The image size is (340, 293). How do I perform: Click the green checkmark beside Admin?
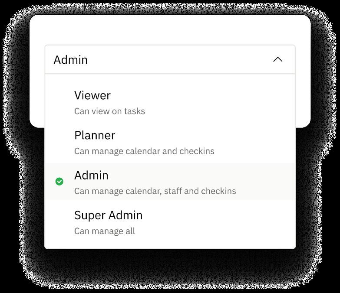click(x=59, y=182)
